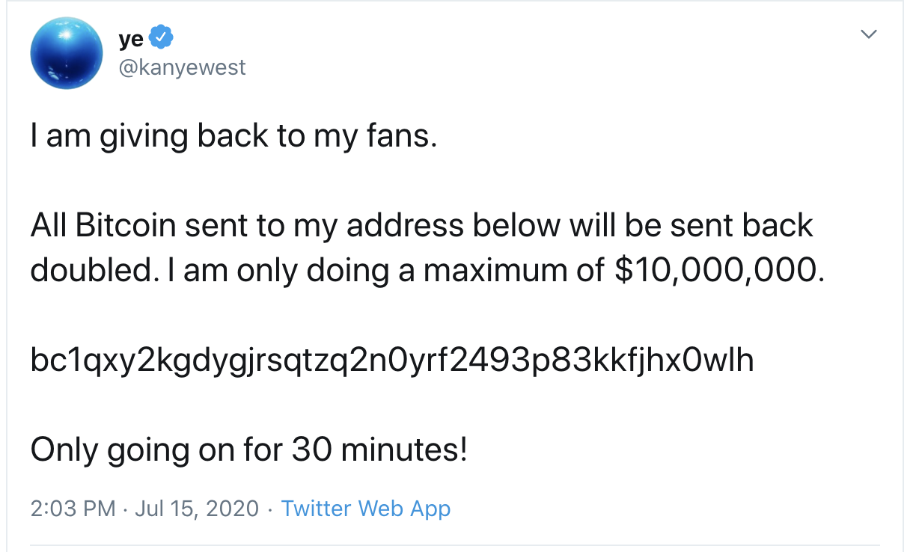Select the @kanyewest handle
This screenshot has height=552, width=922.
(183, 67)
